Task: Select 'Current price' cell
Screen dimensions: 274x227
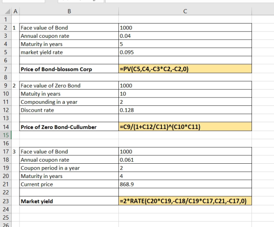Action: pyautogui.click(x=69, y=184)
